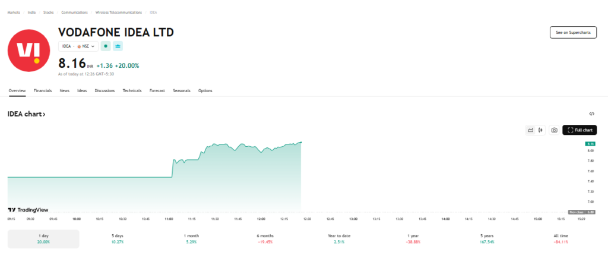Click the IDEA breadcrumb entry
This screenshot has width=608, height=258.
pos(153,12)
